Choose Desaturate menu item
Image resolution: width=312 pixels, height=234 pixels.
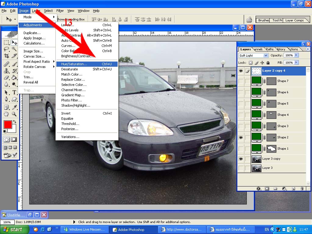click(87, 69)
